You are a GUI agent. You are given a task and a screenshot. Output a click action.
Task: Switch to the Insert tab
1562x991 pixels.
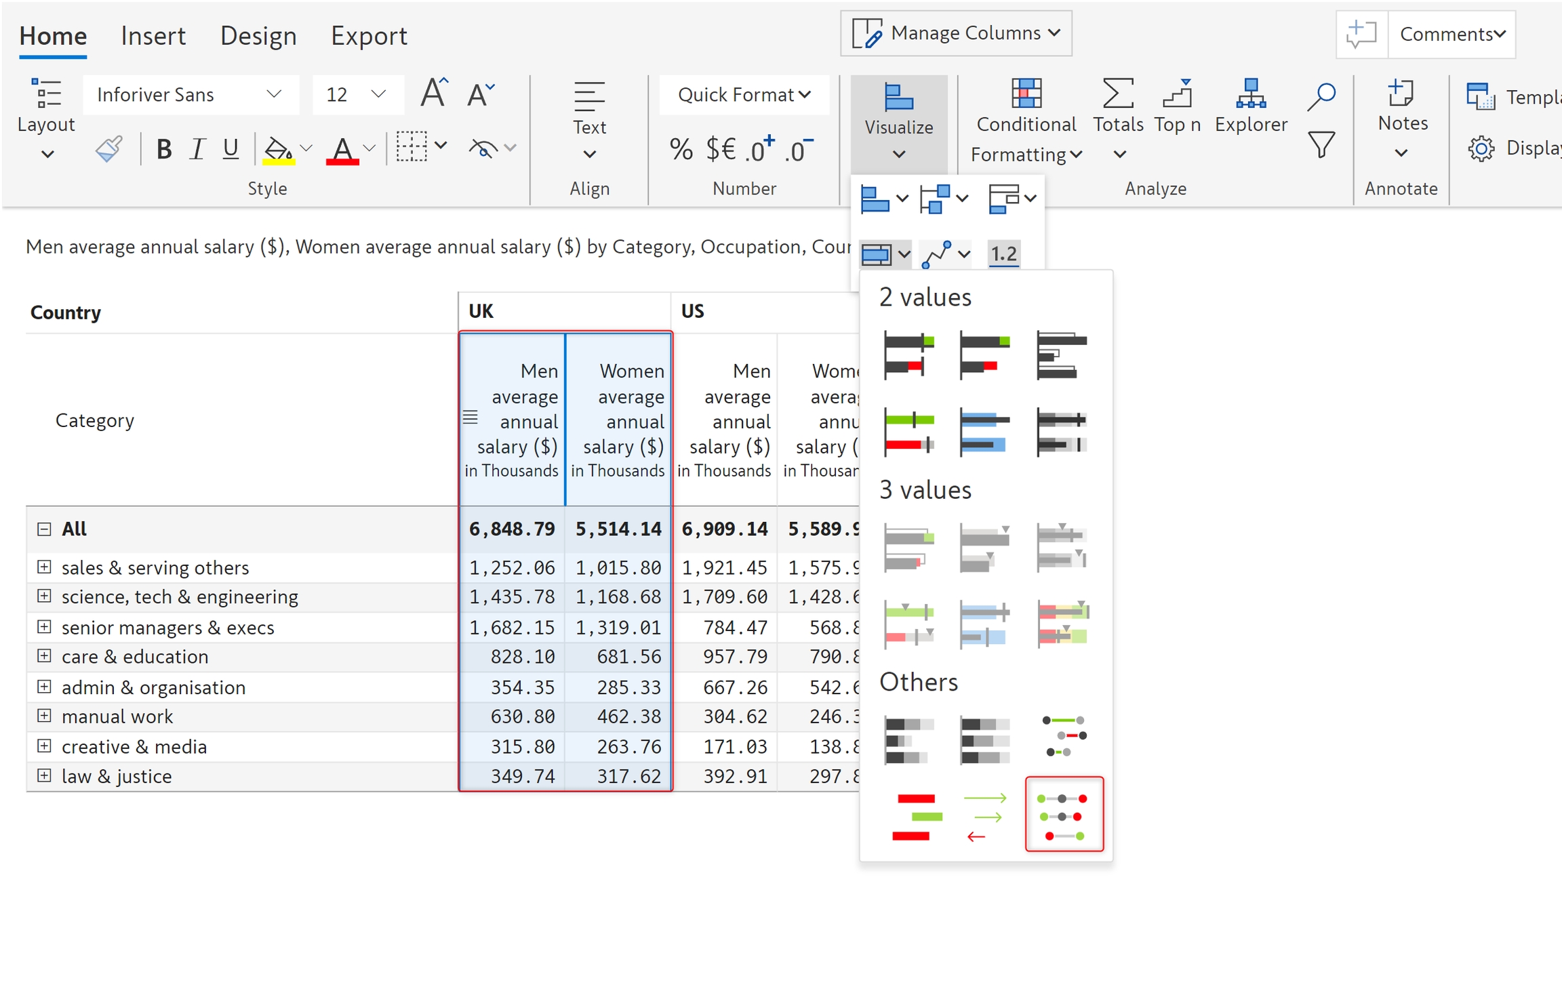(x=153, y=35)
